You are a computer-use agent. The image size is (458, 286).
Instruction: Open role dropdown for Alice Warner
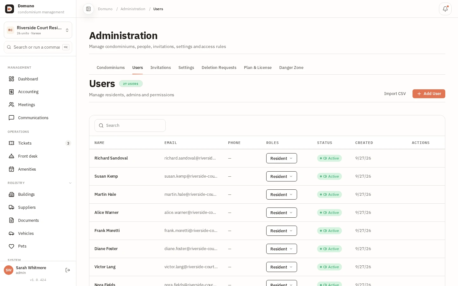point(281,213)
